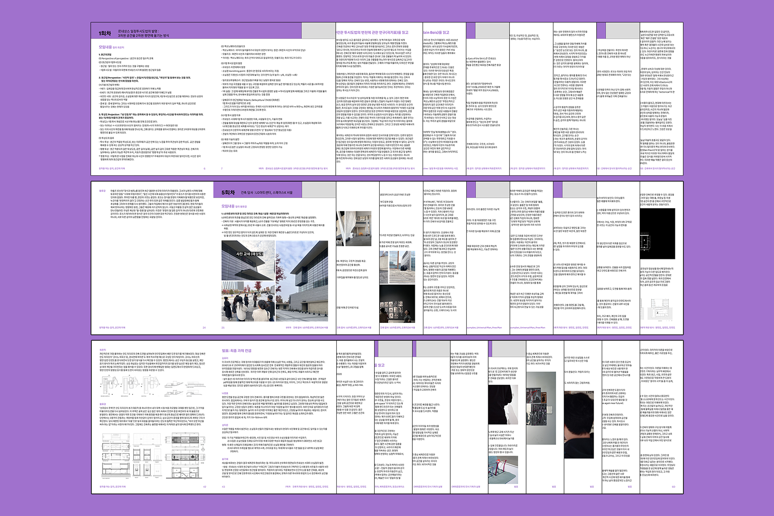Viewport: 774px width, 516px height.
Task: Click the red chair sculpture photo
Action: point(503,470)
